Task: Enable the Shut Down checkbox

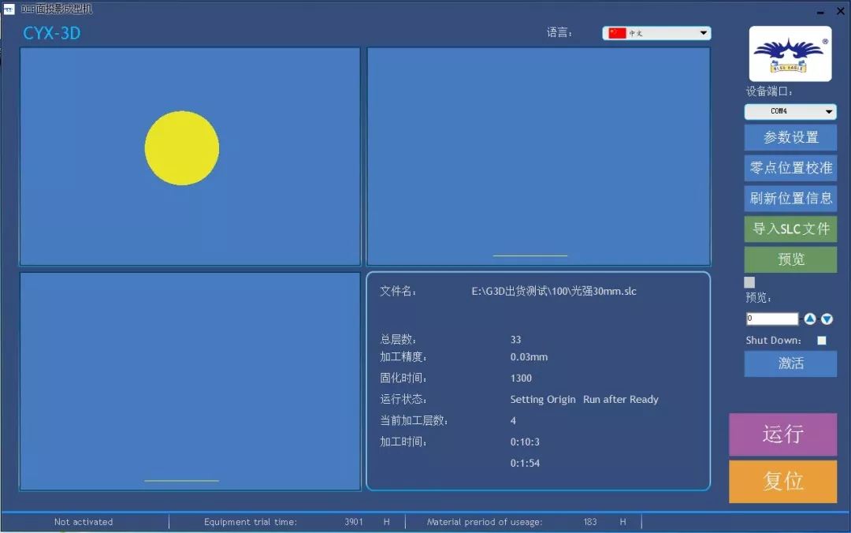Action: (822, 341)
